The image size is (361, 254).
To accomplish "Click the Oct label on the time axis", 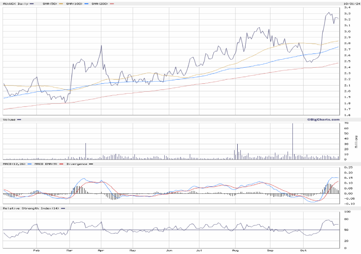I will [303, 250].
